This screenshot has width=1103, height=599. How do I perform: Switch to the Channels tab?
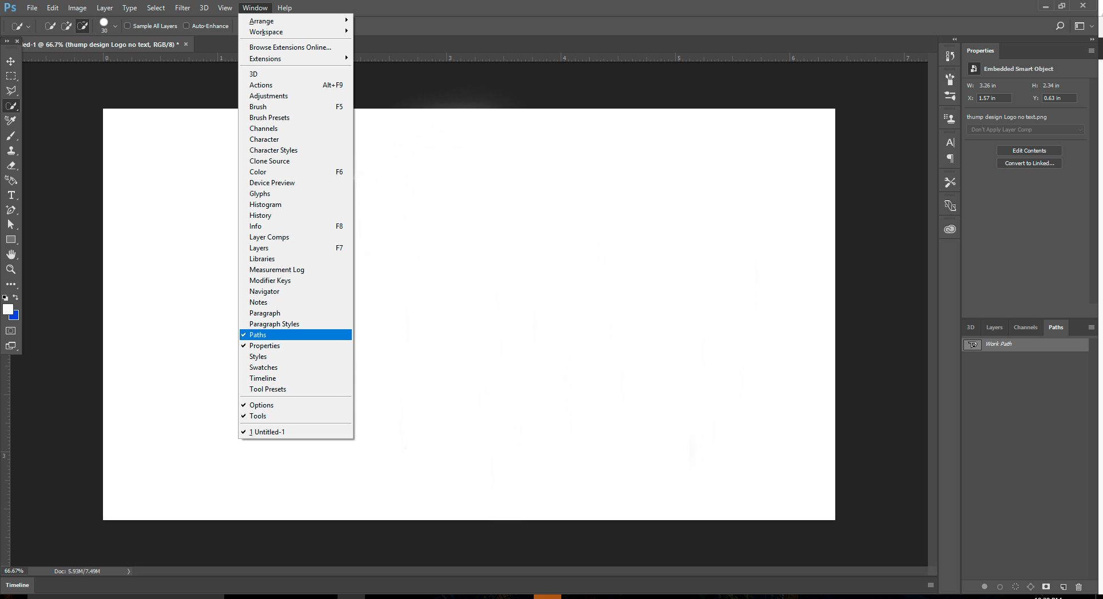point(1025,327)
